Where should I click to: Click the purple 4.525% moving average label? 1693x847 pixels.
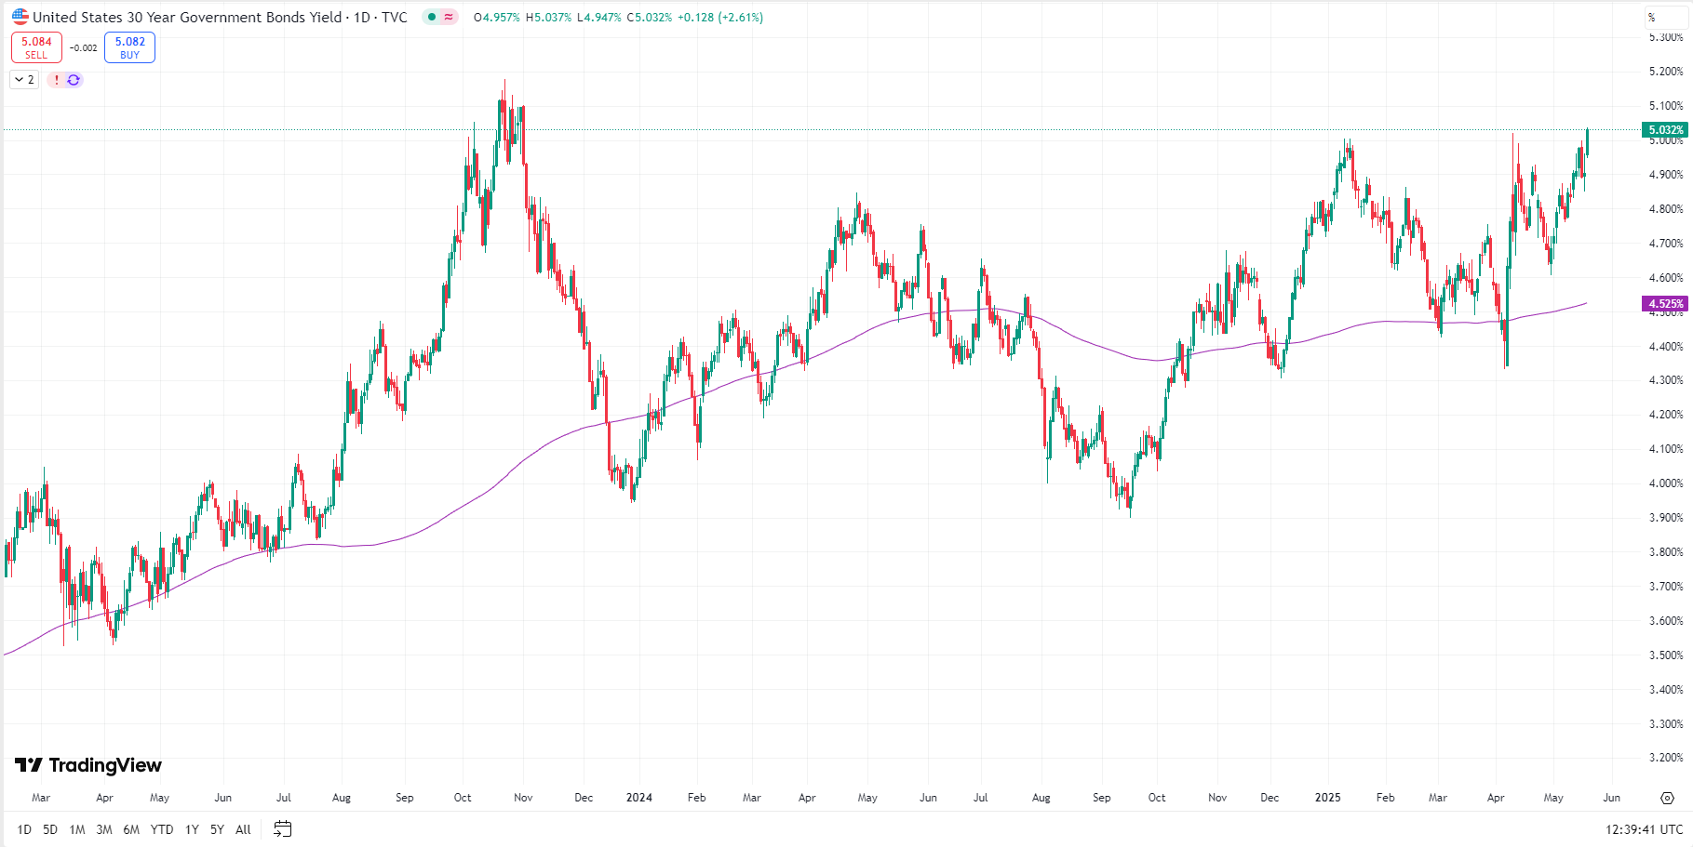(1665, 304)
